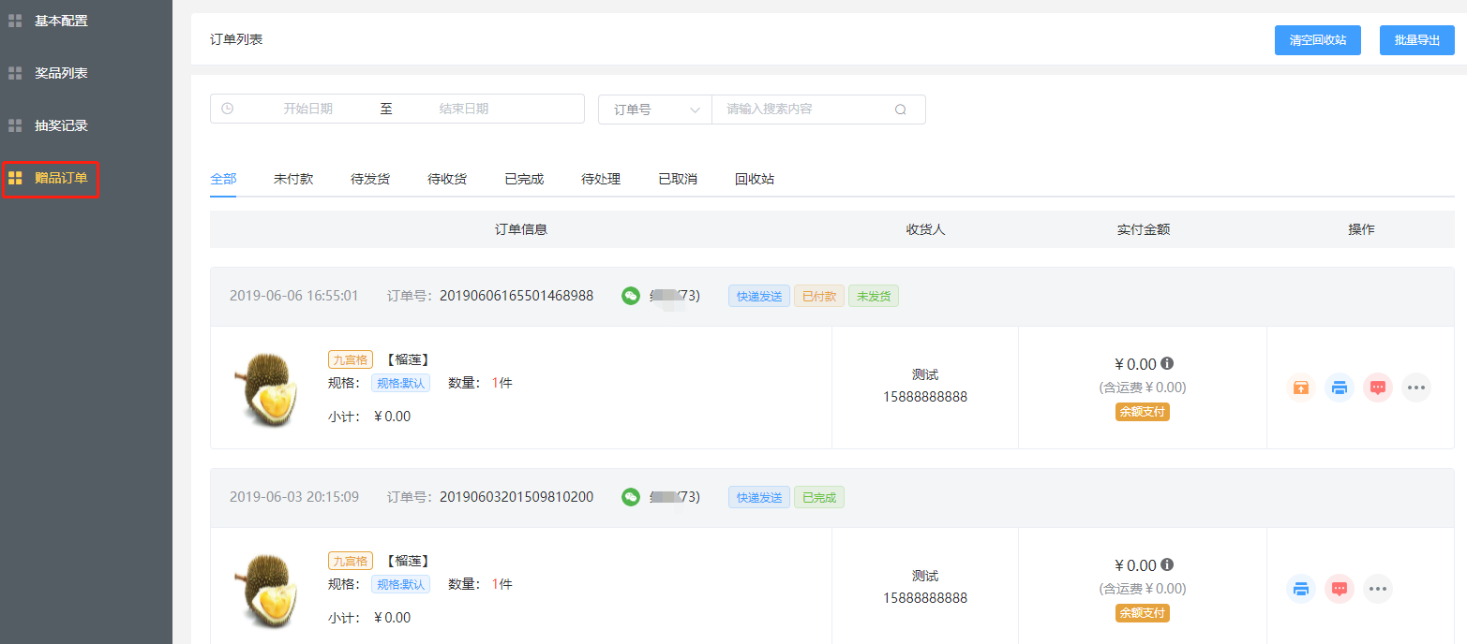Viewport: 1467px width, 644px height.
Task: Click the 批量导出 button
Action: pos(1416,40)
